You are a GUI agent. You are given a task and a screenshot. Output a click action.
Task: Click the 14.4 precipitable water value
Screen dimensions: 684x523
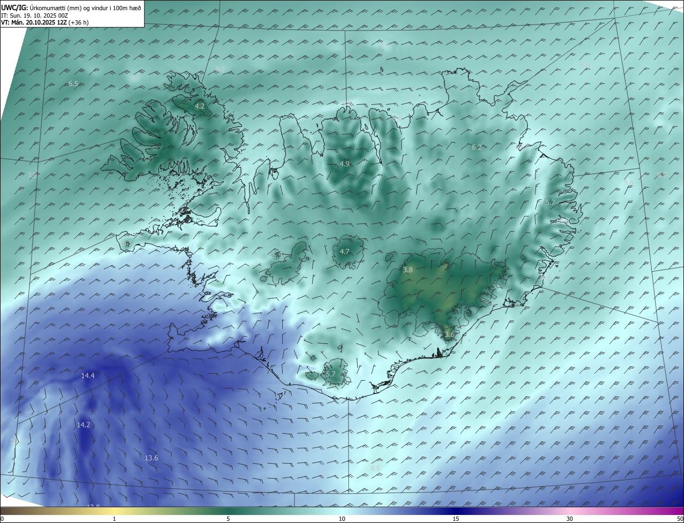[x=88, y=376]
